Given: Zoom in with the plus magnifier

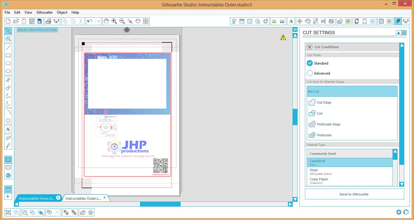Looking at the screenshot, I should tap(114, 21).
